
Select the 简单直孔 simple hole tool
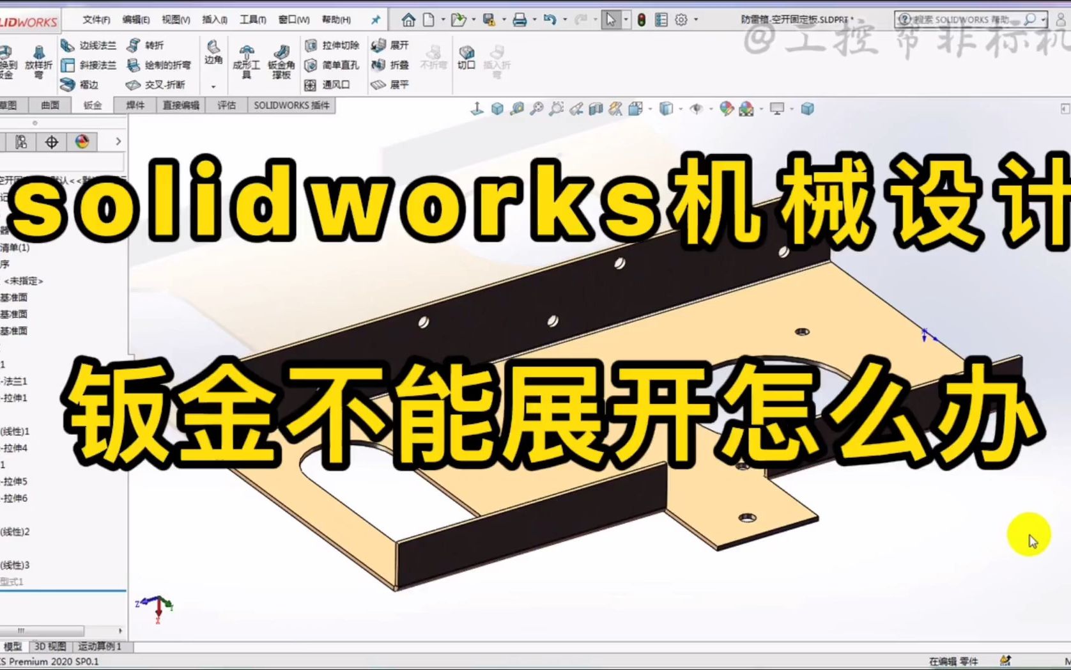[x=332, y=65]
